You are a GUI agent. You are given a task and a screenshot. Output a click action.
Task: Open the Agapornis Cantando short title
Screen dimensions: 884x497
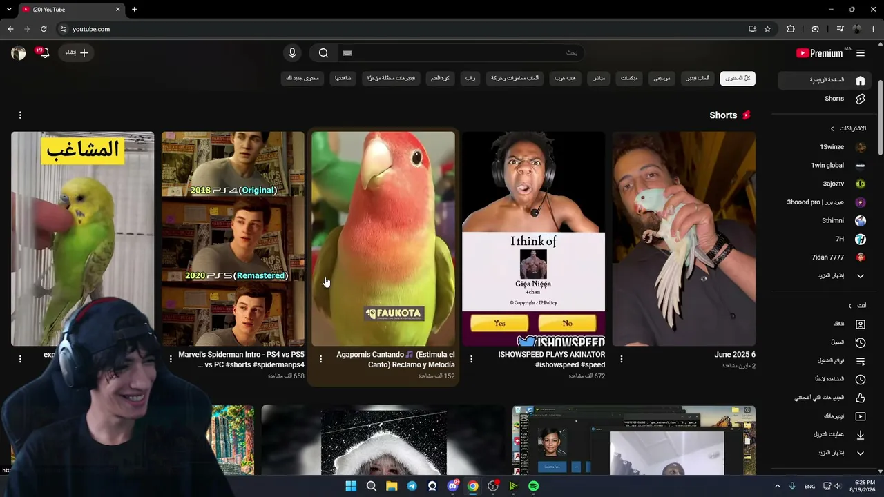[x=396, y=360]
